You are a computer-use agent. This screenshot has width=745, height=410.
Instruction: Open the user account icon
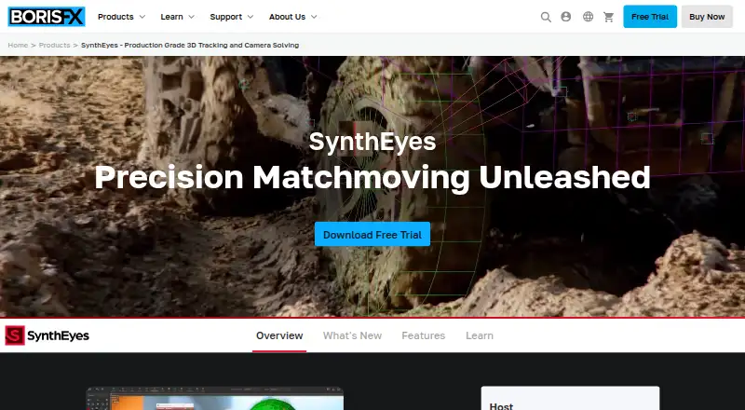566,17
